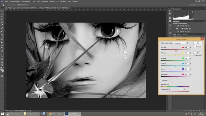
Task: Open the status bar info arrow
Action: click(x=31, y=111)
